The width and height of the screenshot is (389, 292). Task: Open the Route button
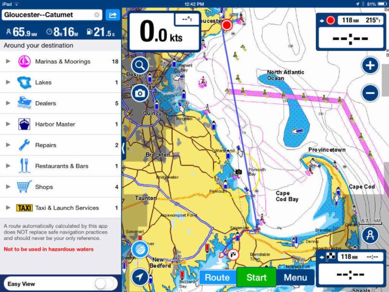pyautogui.click(x=217, y=277)
